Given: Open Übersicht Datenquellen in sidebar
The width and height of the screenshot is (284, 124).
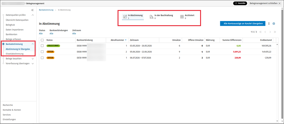Looking at the screenshot, I should [x=17, y=20].
